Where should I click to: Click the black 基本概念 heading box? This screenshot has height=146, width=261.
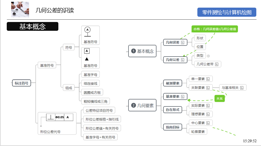pos(33,26)
